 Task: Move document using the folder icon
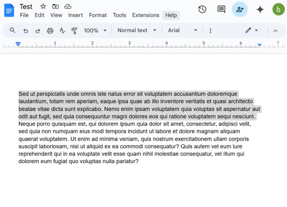point(55,7)
